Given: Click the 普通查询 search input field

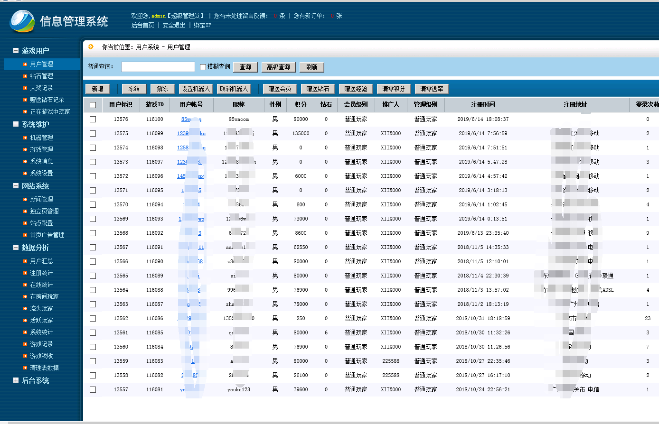Looking at the screenshot, I should click(158, 67).
